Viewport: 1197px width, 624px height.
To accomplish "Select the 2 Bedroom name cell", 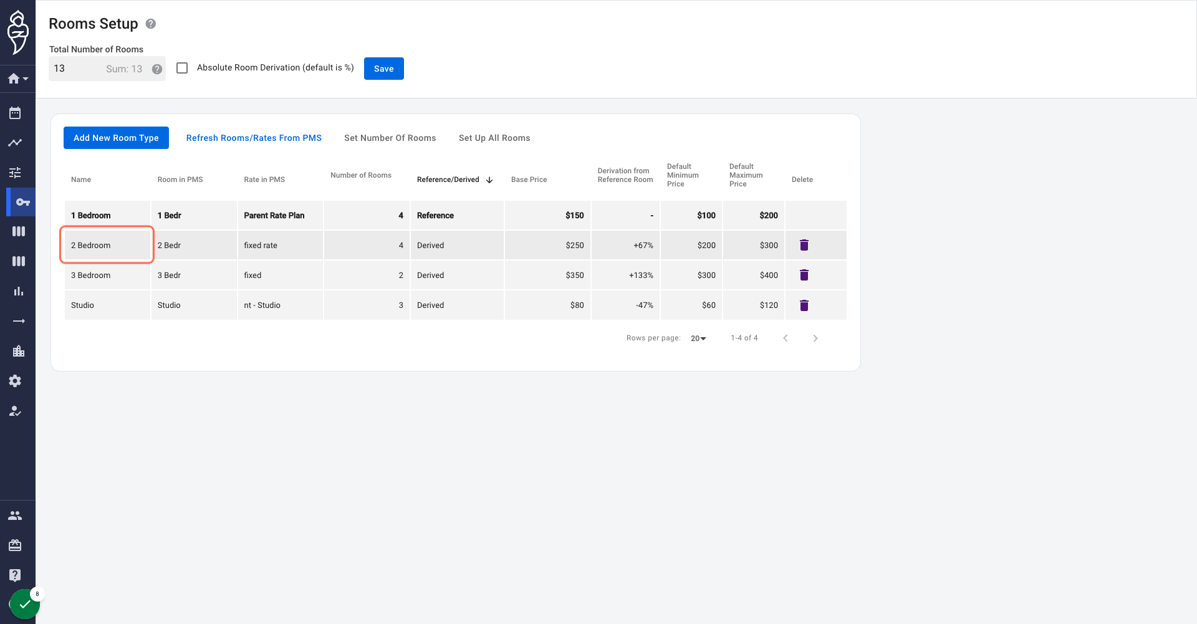I will click(x=107, y=245).
